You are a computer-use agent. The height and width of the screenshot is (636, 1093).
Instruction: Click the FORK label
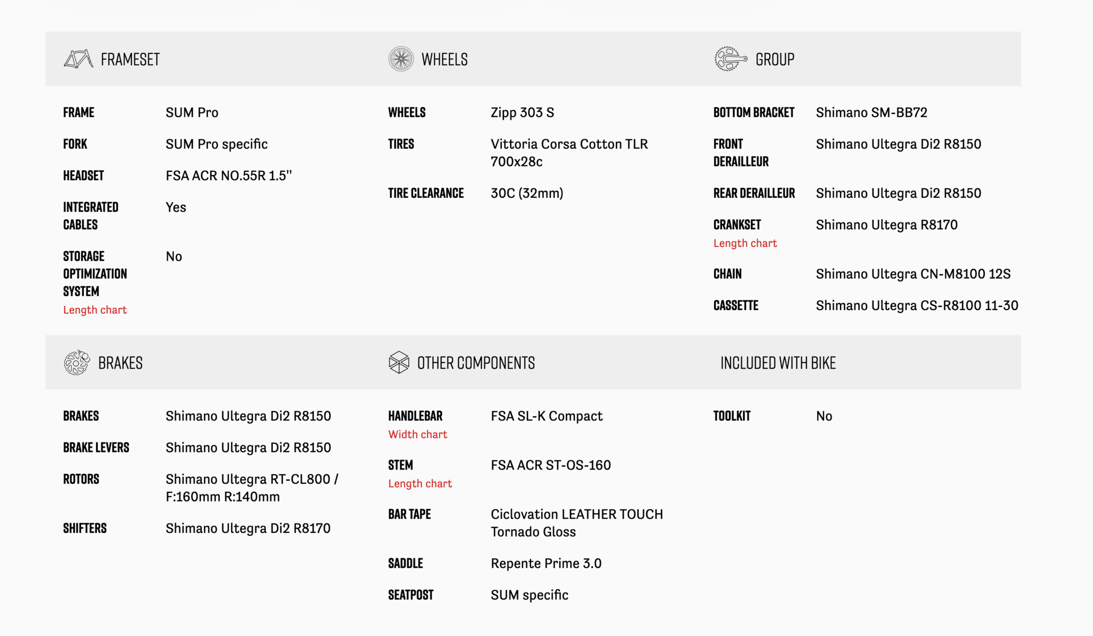coord(75,144)
